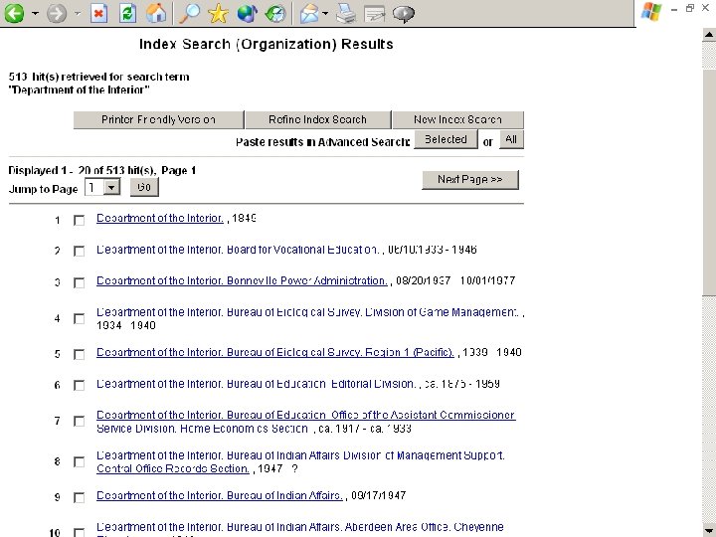Tick the Division of Game Management checkbox
This screenshot has height=537, width=716.
click(79, 319)
